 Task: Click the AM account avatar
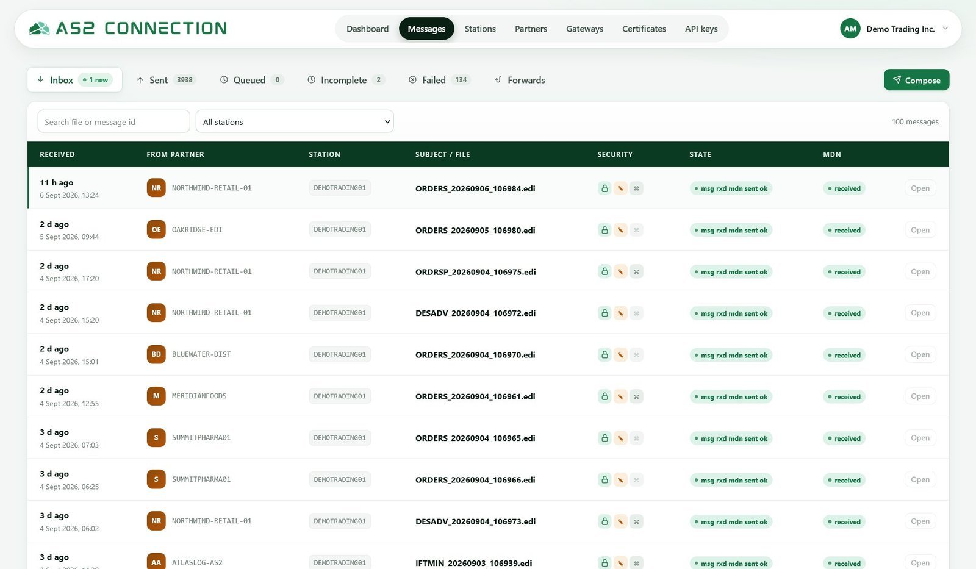tap(850, 29)
